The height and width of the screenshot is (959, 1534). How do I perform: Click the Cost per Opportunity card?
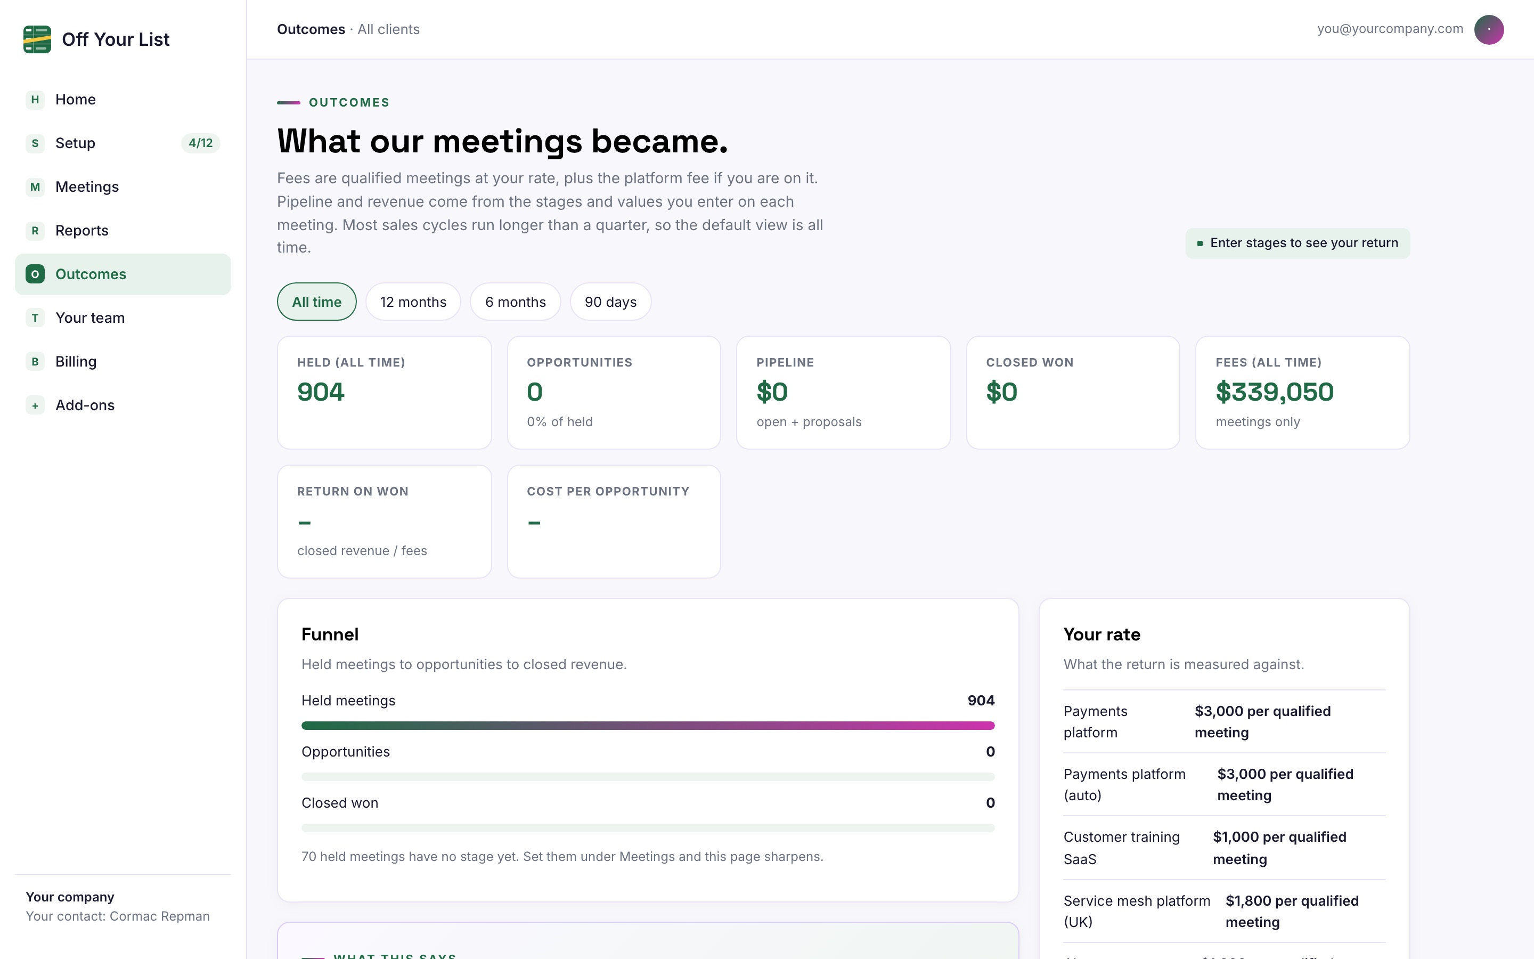[x=614, y=522]
